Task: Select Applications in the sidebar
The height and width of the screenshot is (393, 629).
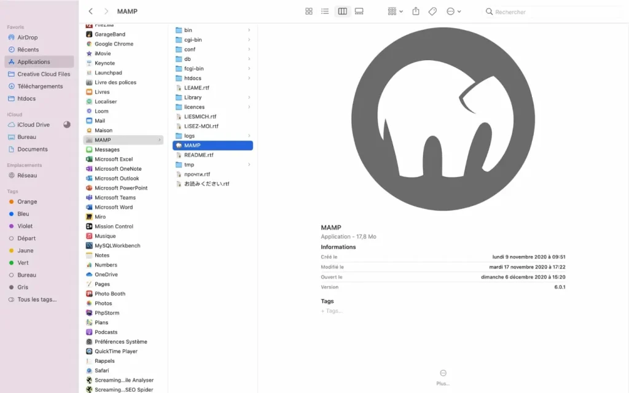Action: pyautogui.click(x=39, y=62)
